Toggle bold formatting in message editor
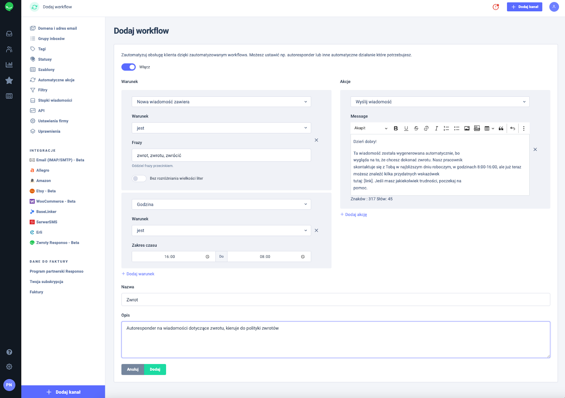565x398 pixels. 396,128
